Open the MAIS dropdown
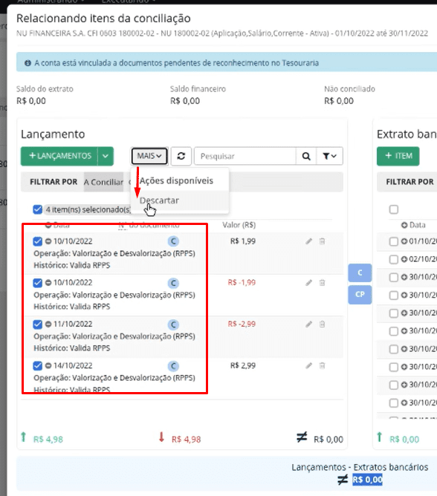The image size is (437, 496). click(x=149, y=156)
